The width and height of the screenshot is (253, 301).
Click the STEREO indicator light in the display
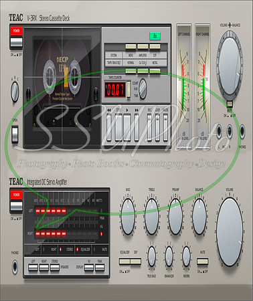coord(60,249)
